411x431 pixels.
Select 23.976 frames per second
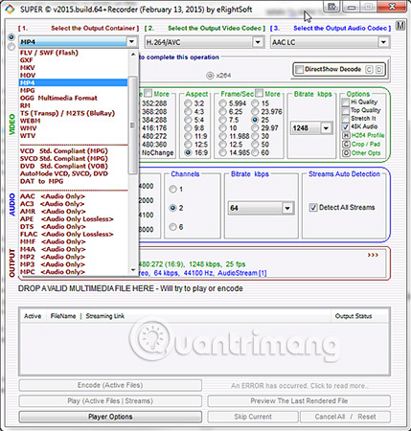(255, 112)
